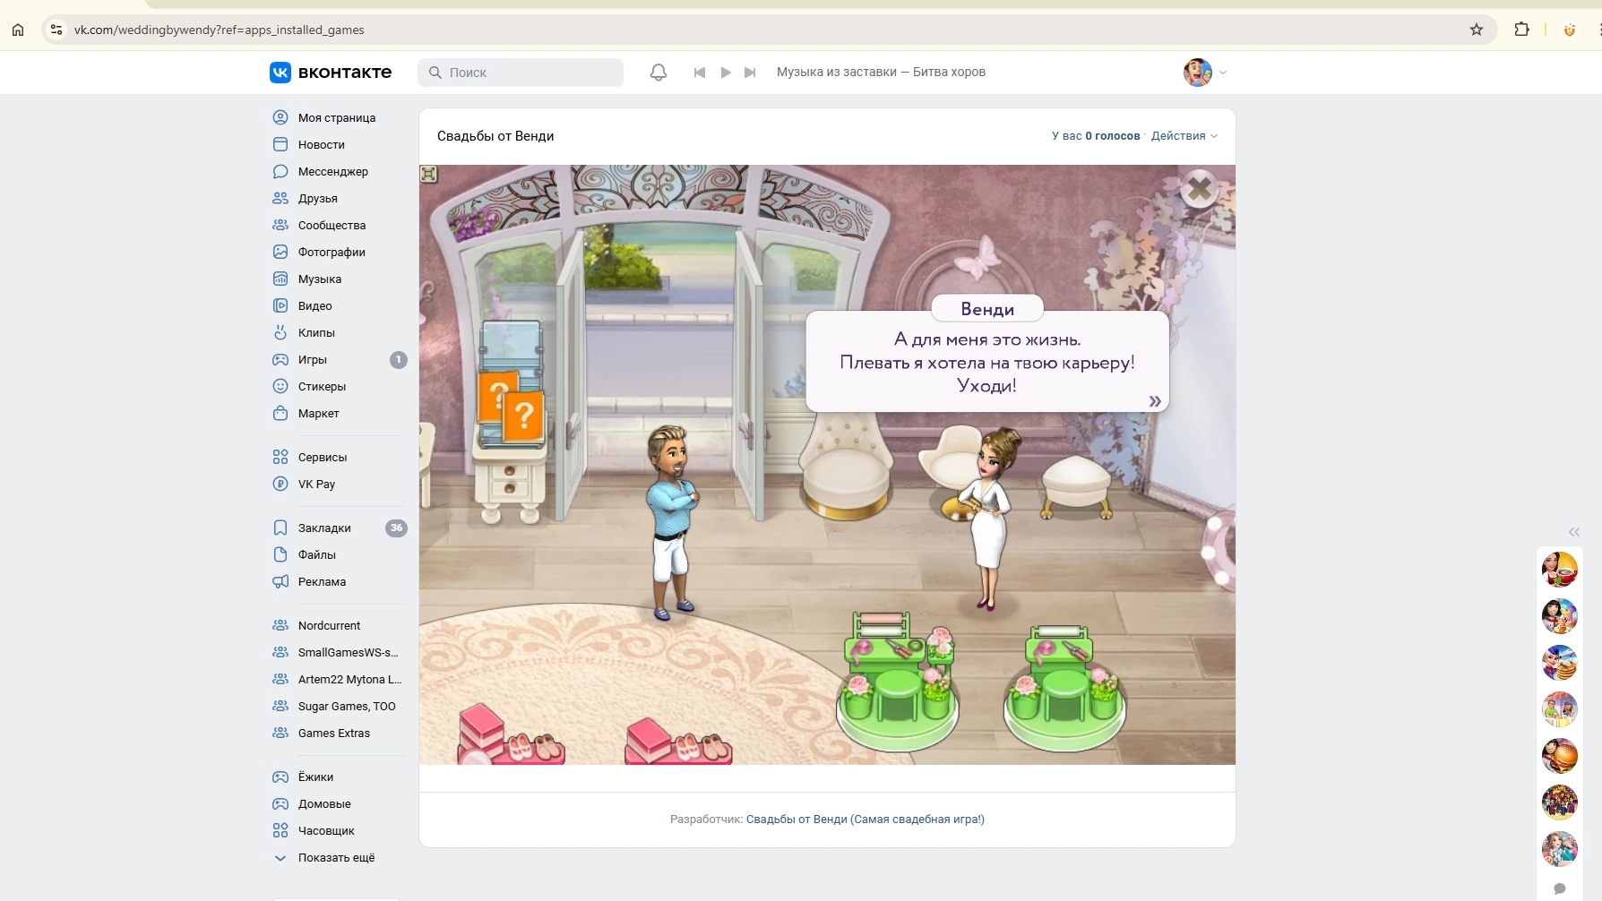
Task: Open Games Extras community
Action: pyautogui.click(x=333, y=733)
